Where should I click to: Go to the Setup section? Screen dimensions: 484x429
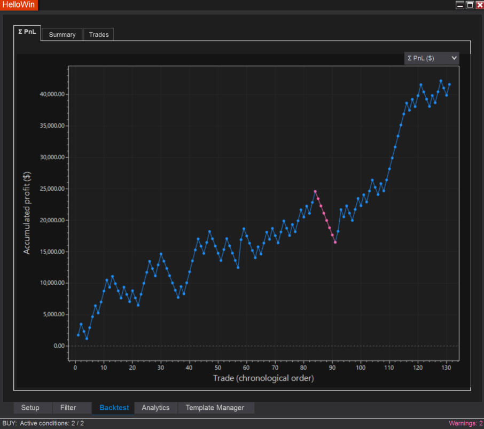pyautogui.click(x=30, y=408)
